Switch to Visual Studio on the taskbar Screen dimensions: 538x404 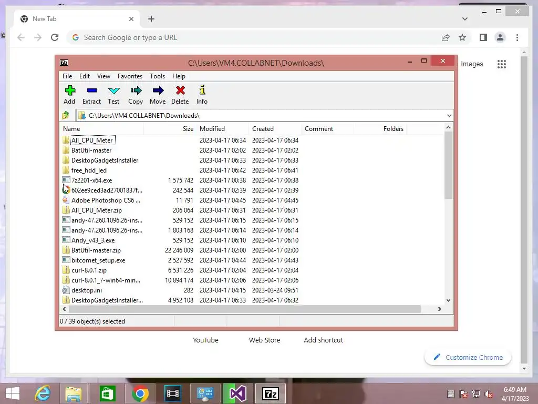point(238,393)
